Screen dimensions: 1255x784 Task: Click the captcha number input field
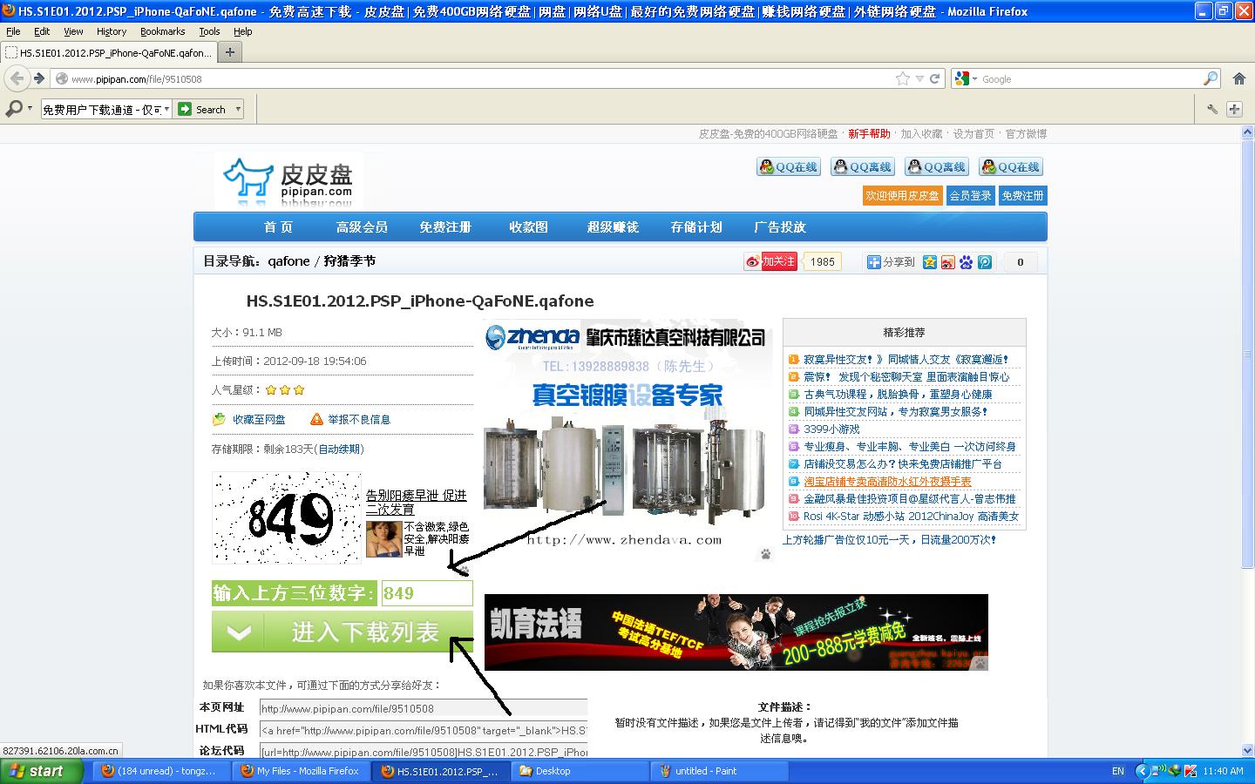point(427,593)
